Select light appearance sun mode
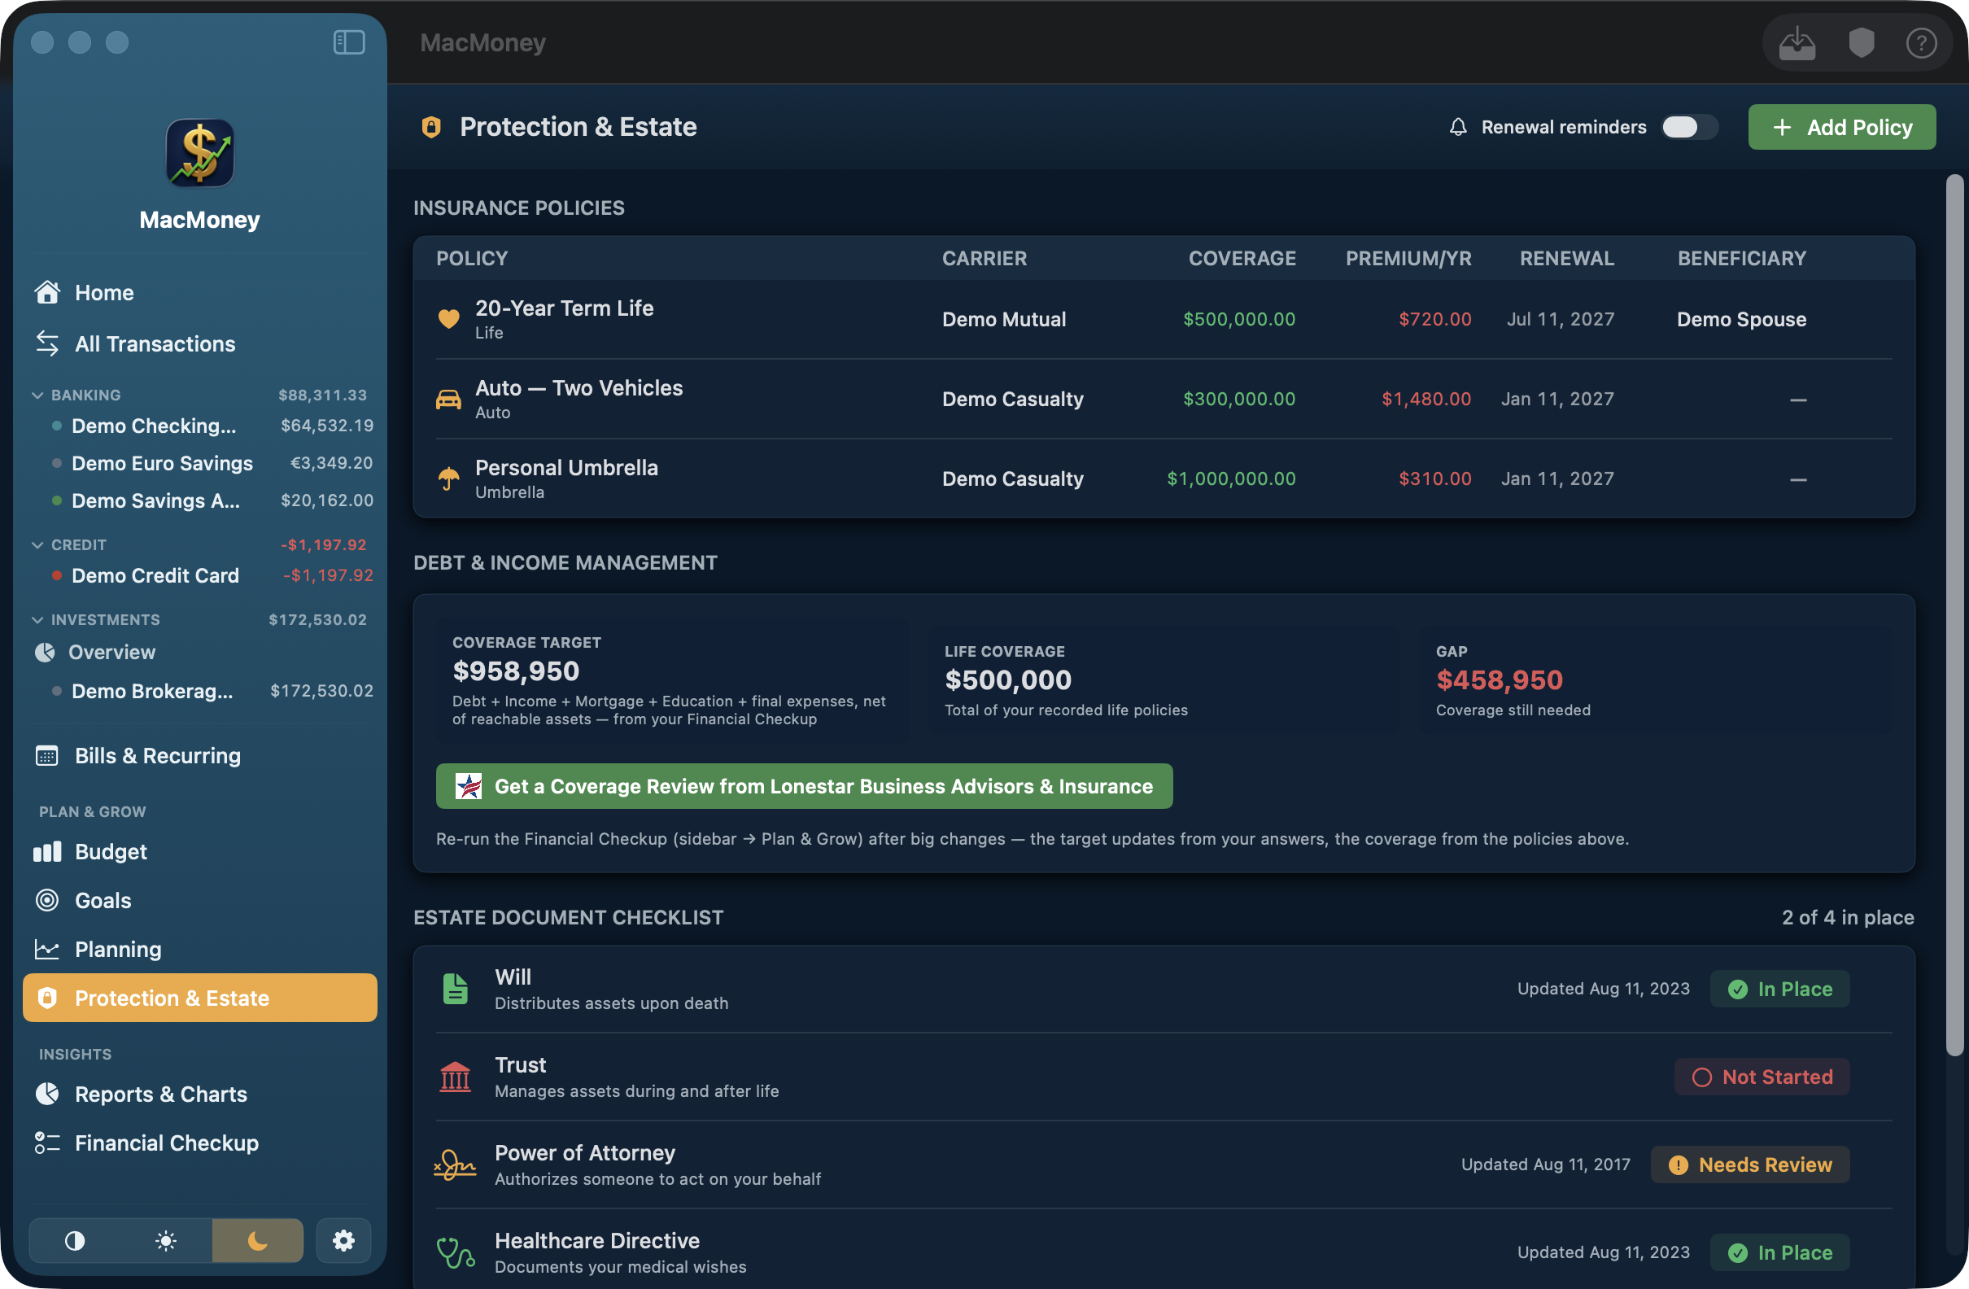1969x1289 pixels. (x=165, y=1240)
